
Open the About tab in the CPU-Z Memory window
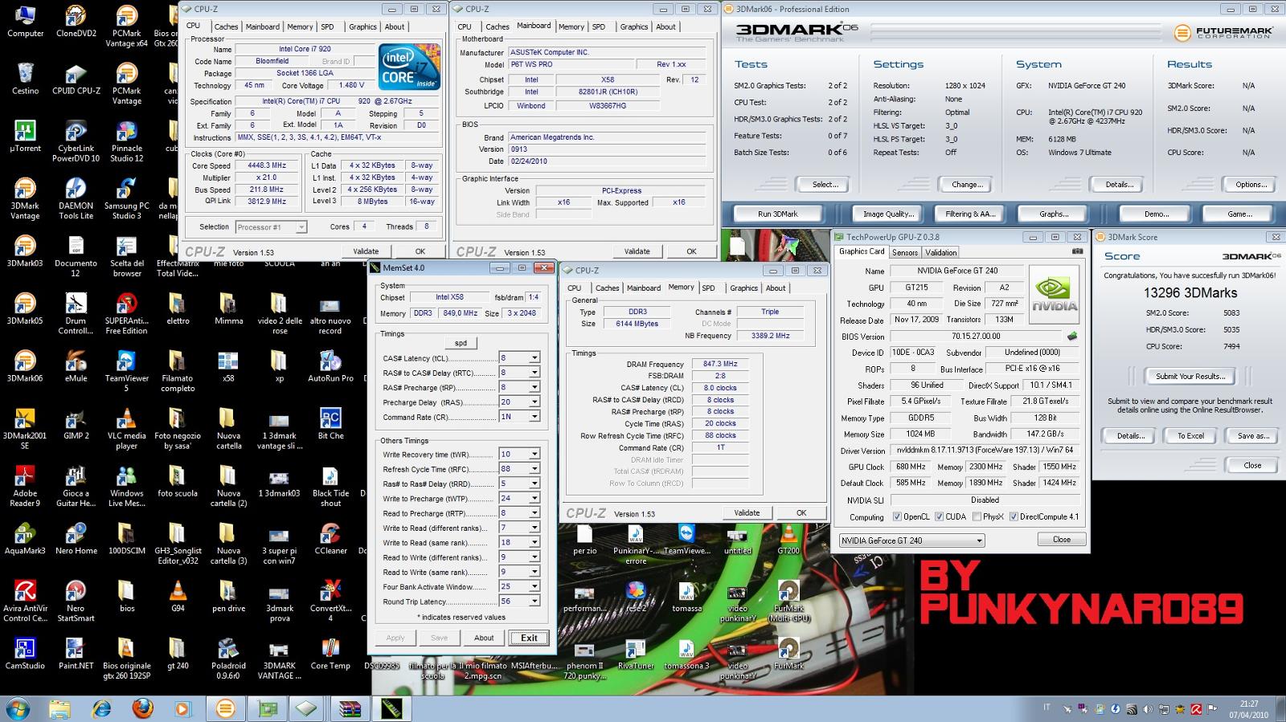pyautogui.click(x=775, y=288)
